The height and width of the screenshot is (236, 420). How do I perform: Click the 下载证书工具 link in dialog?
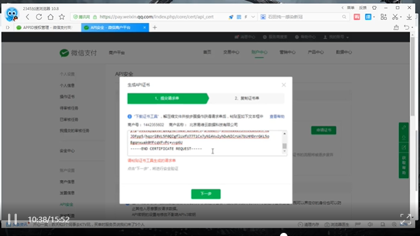[146, 116]
